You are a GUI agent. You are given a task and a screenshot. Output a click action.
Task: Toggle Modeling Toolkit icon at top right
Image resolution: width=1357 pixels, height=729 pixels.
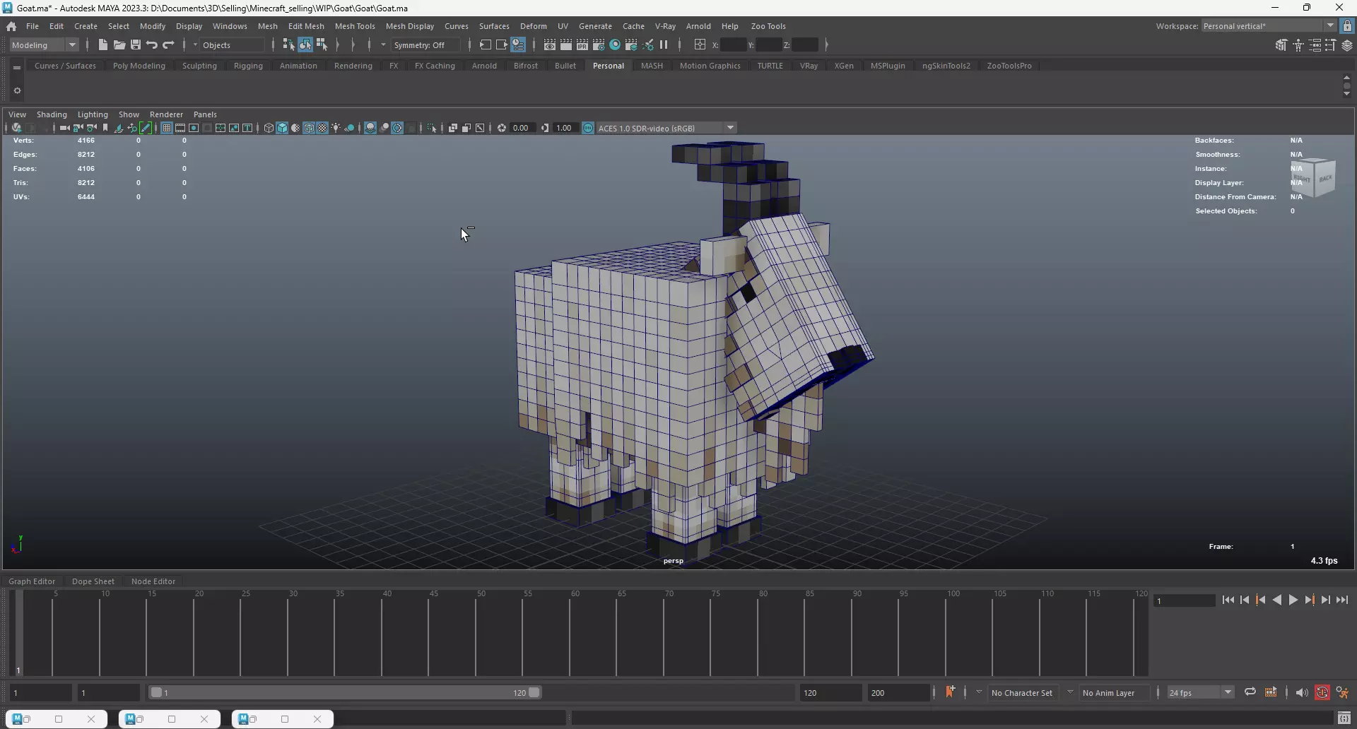click(x=1281, y=45)
